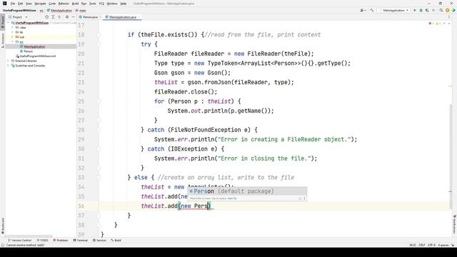The image size is (457, 257).
Task: Click the Stop button in run toolbar
Action: pos(433,10)
